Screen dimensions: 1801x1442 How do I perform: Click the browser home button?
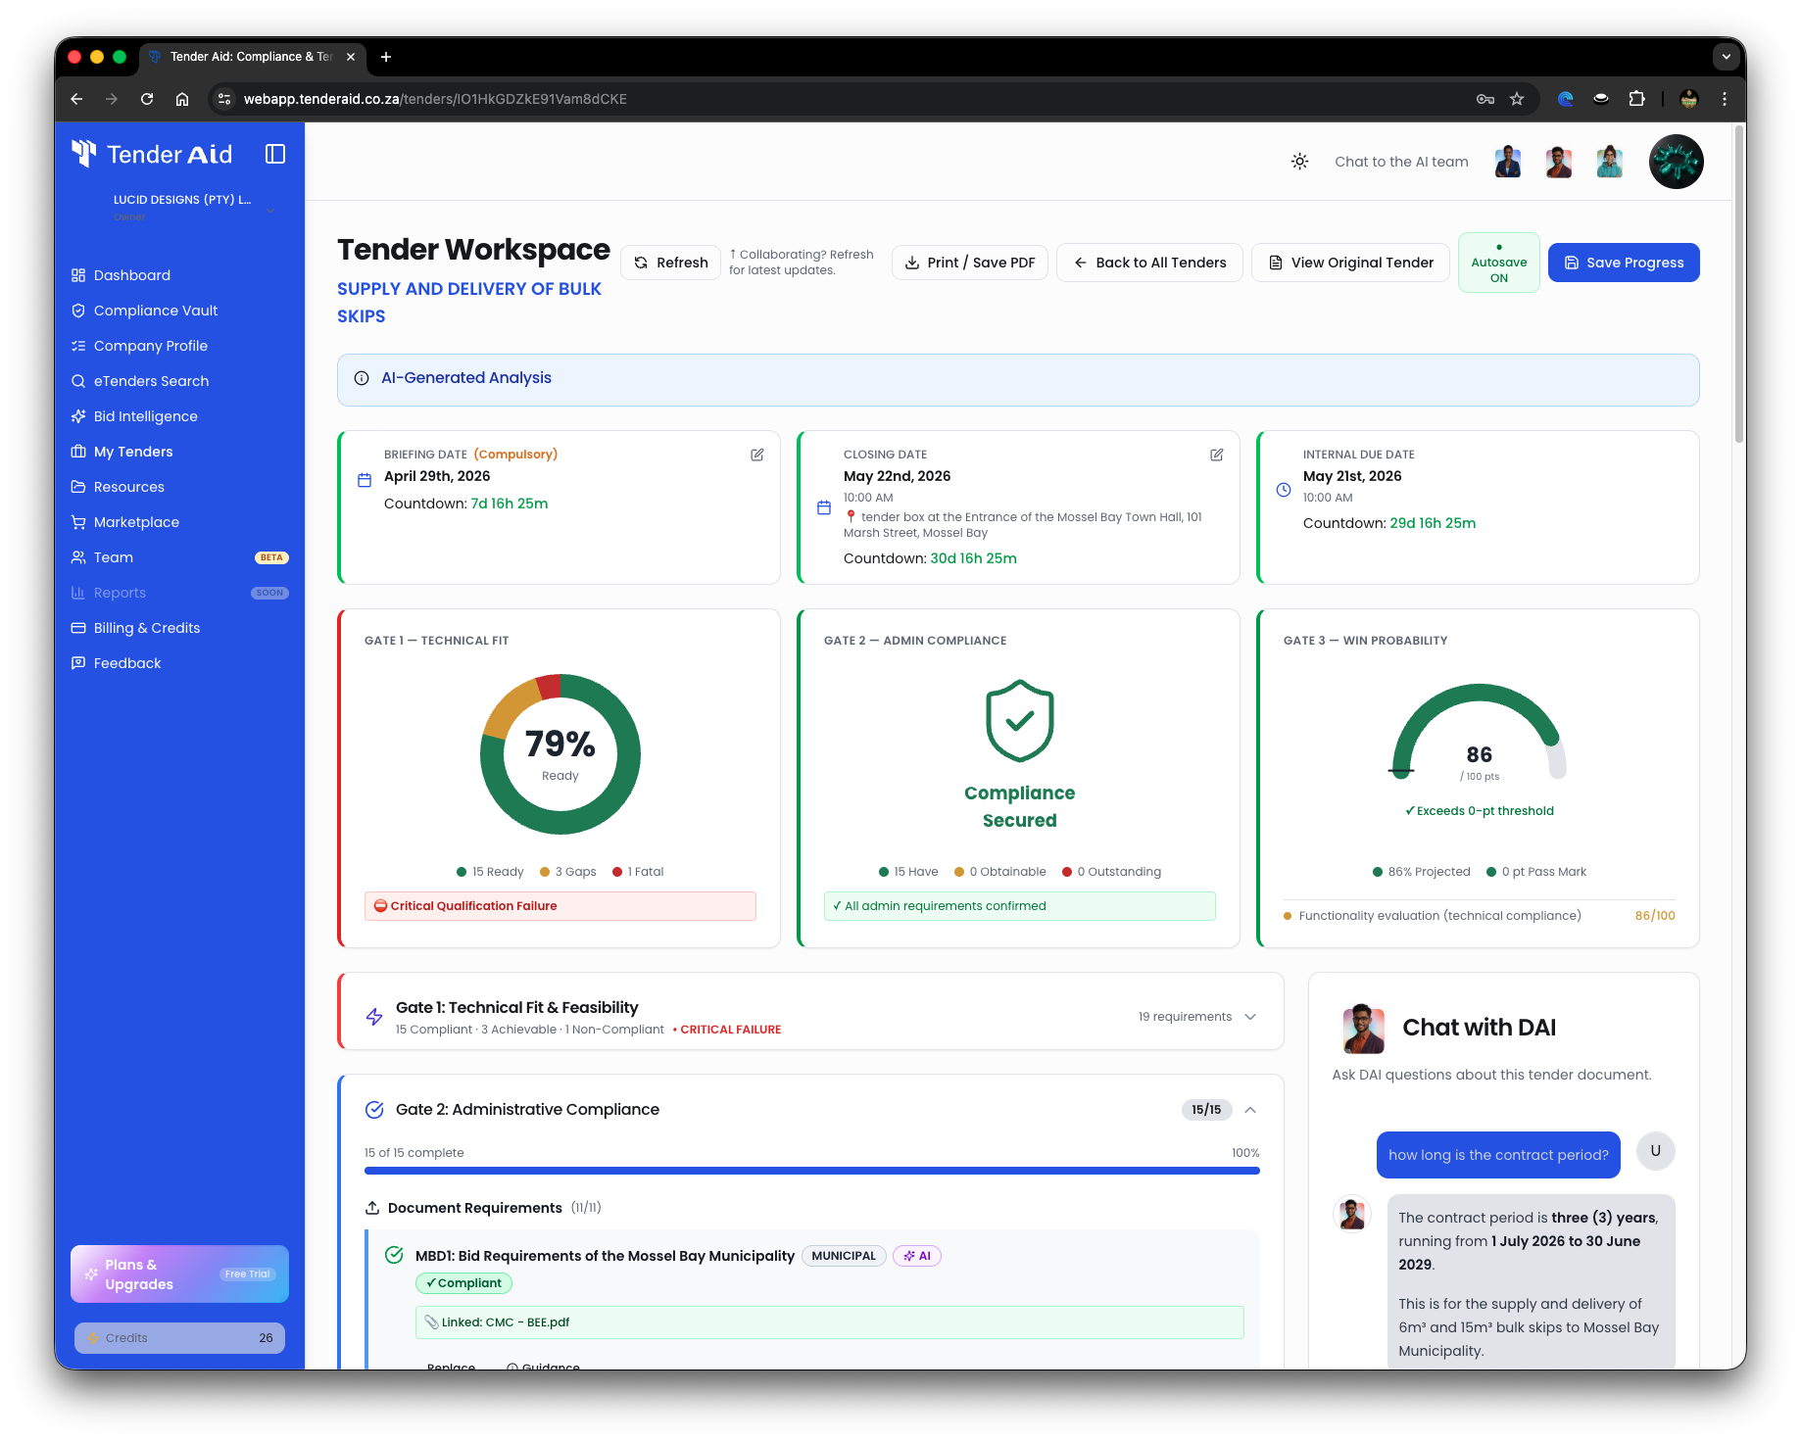[x=182, y=99]
